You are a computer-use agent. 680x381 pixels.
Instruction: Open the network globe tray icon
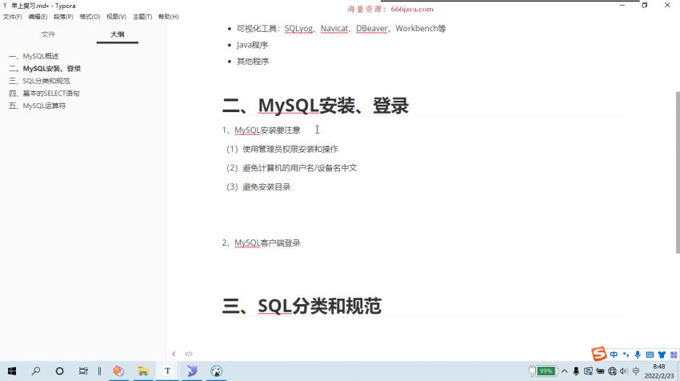click(612, 371)
